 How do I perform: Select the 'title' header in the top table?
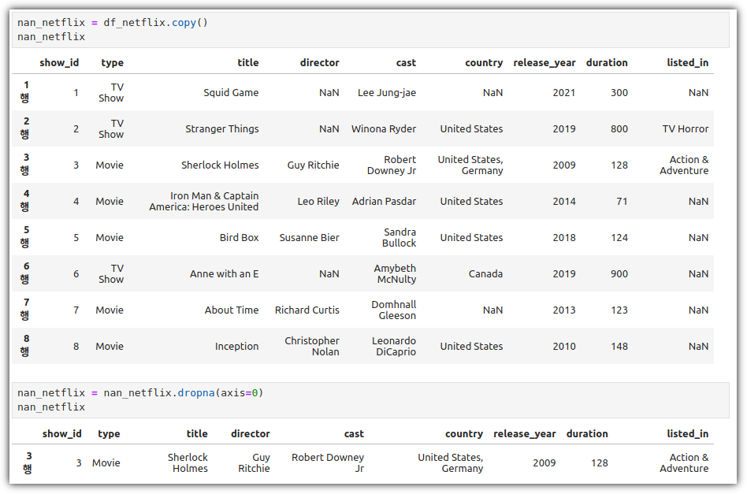[248, 62]
